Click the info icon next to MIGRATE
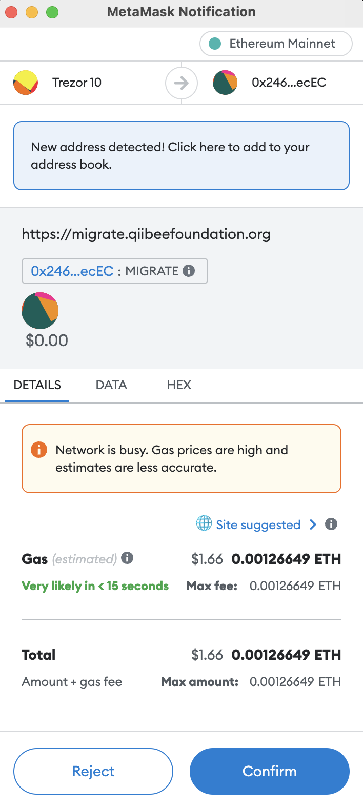 point(189,271)
